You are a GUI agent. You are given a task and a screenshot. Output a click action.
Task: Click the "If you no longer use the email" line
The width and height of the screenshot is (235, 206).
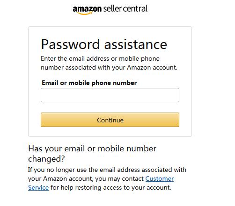point(107,170)
